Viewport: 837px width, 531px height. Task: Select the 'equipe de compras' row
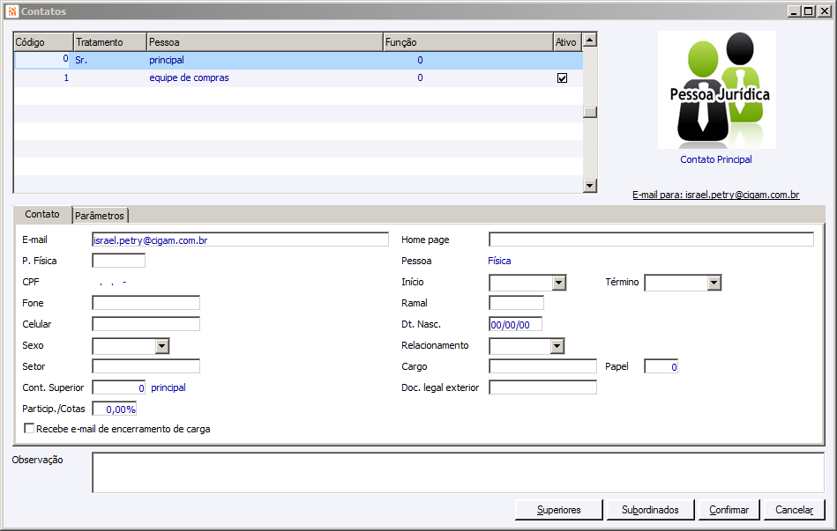coord(298,77)
